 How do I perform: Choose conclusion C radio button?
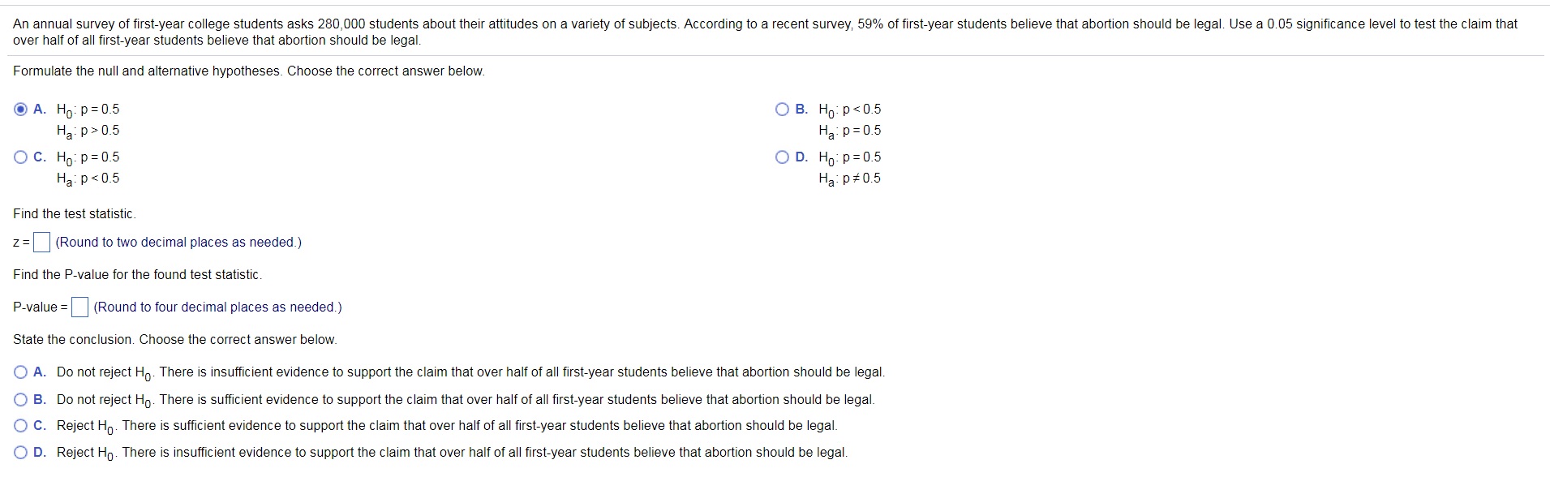(x=21, y=426)
